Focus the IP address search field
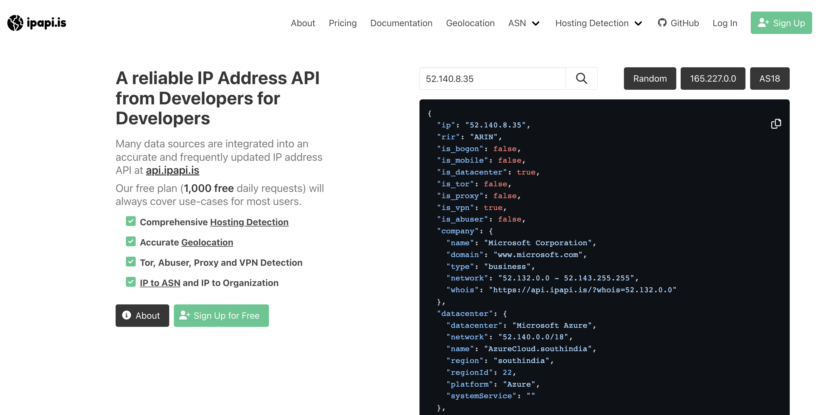The width and height of the screenshot is (824, 415). click(492, 79)
